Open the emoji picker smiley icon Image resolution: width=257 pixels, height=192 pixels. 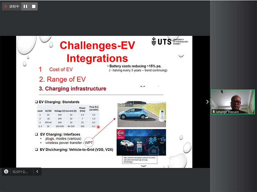tap(6, 172)
